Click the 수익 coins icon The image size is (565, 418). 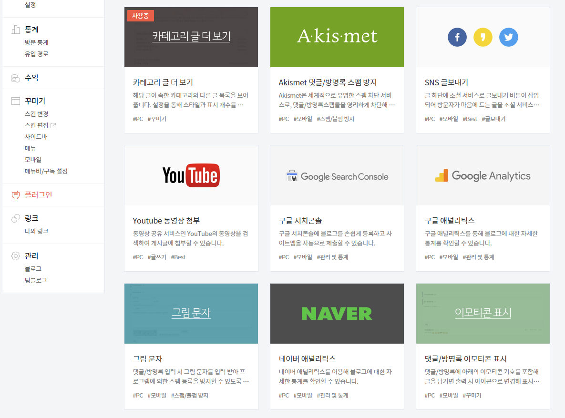coord(15,78)
